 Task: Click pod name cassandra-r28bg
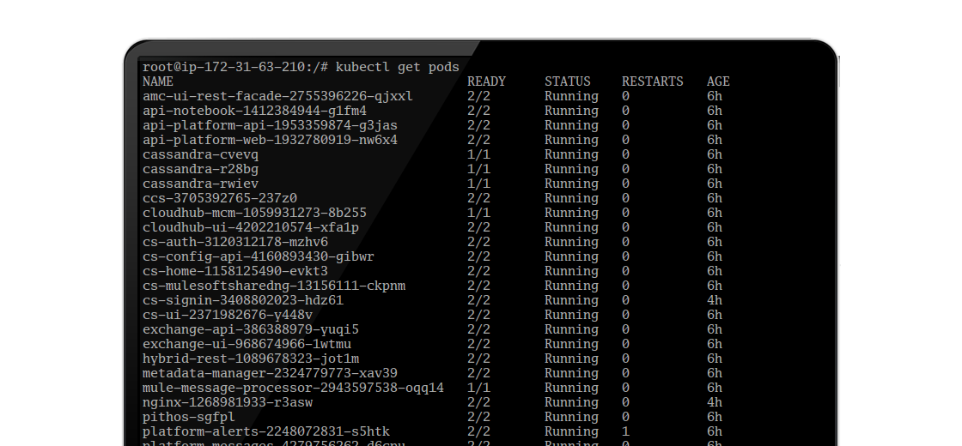[200, 169]
